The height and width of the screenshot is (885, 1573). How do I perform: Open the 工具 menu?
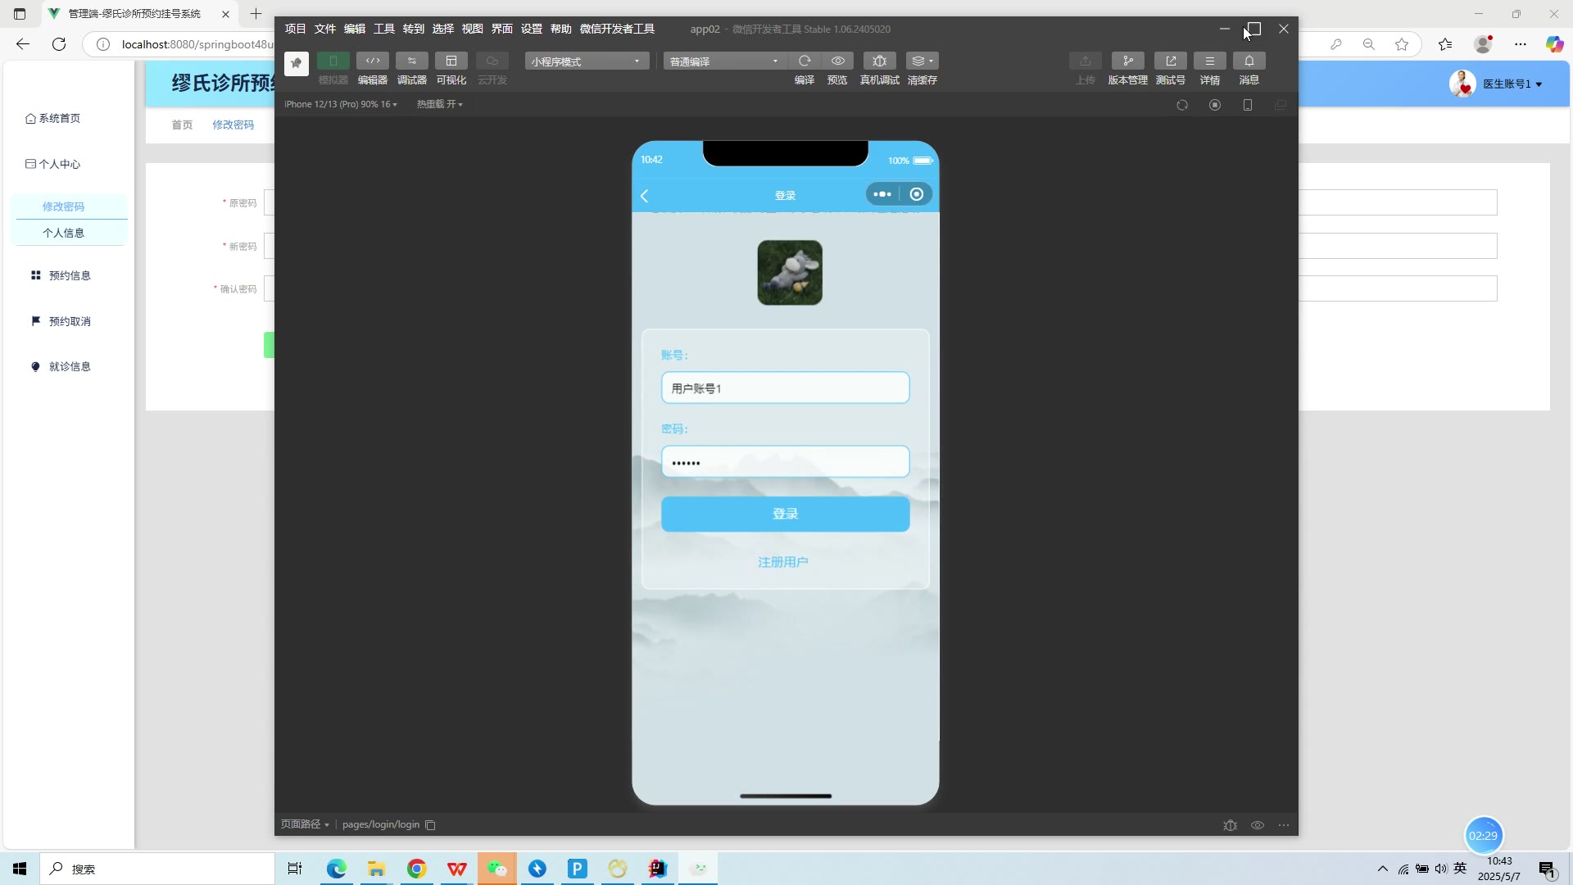point(383,29)
